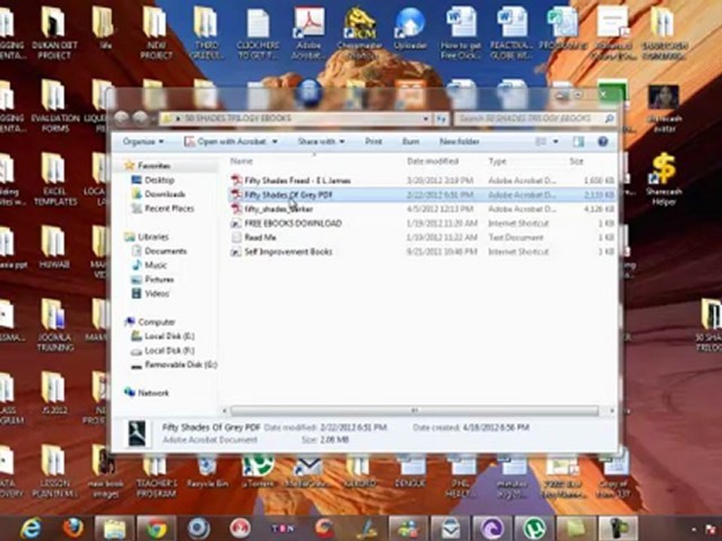Viewport: 722px width, 541px height.
Task: Click the Burn toolbar button
Action: tap(411, 142)
